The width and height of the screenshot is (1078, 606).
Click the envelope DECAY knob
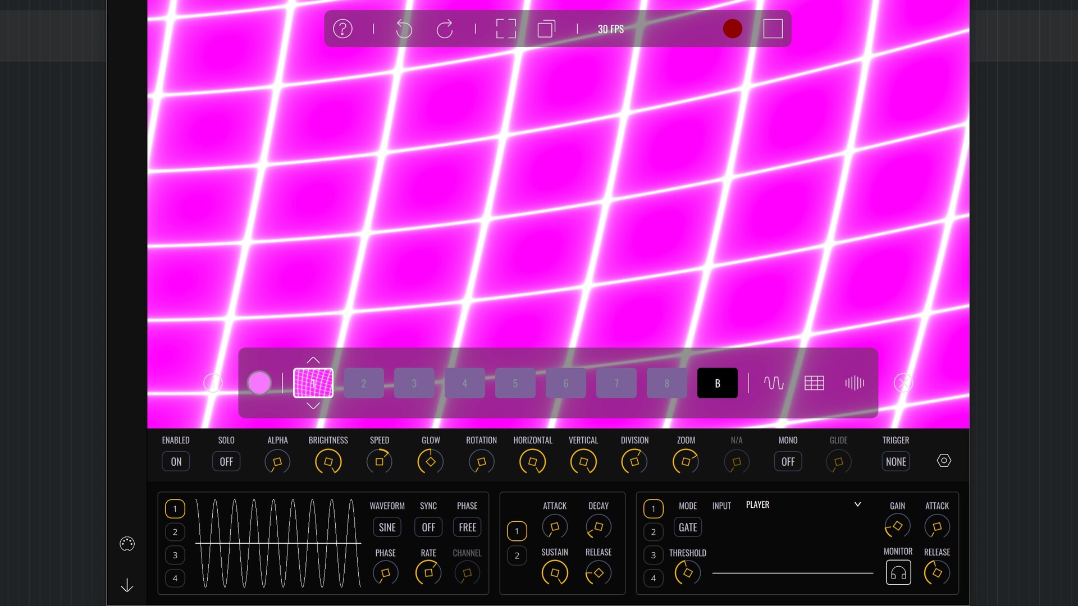(599, 527)
